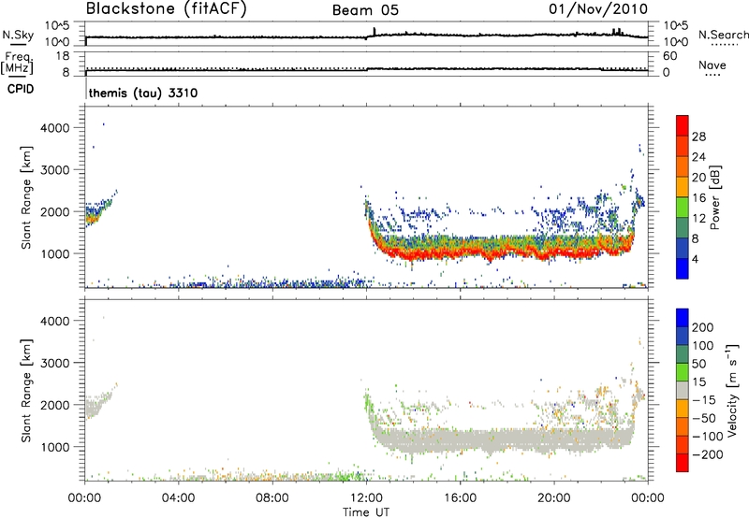This screenshot has width=749, height=518.
Task: Click the bright blue bottom segment of Power color bar
Action: pyautogui.click(x=683, y=268)
